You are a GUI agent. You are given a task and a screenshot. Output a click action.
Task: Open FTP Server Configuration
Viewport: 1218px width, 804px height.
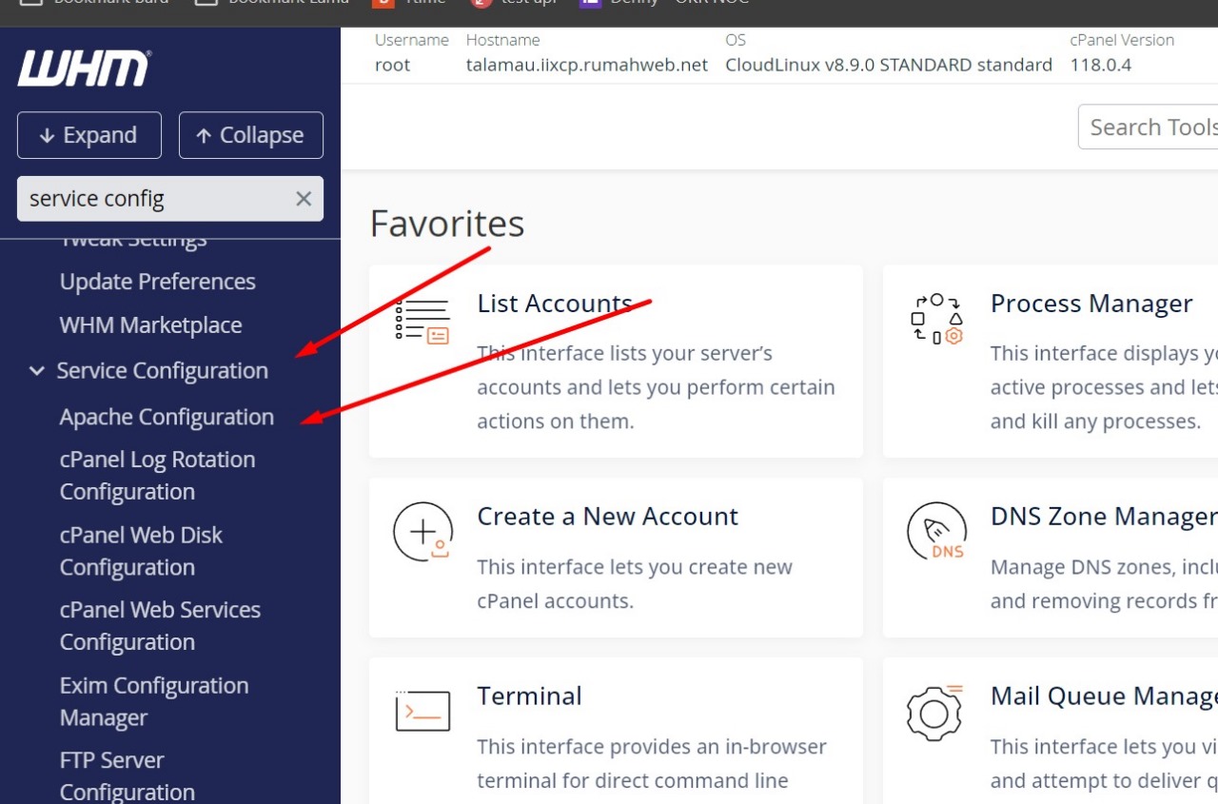tap(128, 775)
